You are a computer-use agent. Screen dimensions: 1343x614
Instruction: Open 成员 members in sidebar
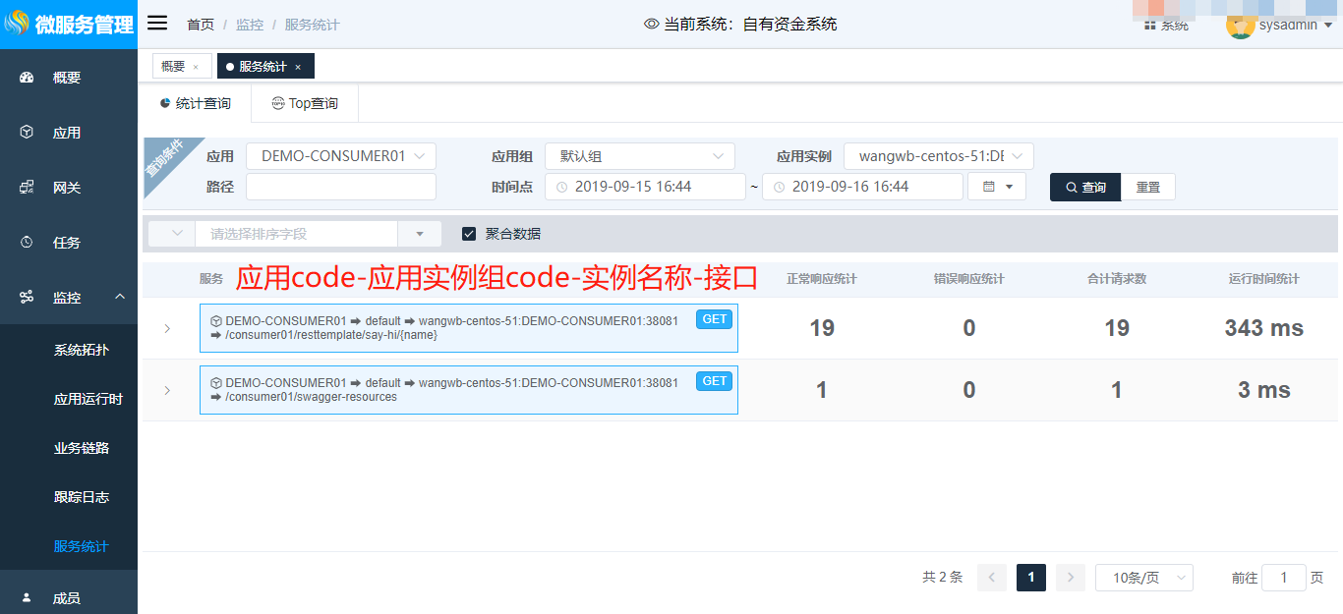pyautogui.click(x=67, y=598)
